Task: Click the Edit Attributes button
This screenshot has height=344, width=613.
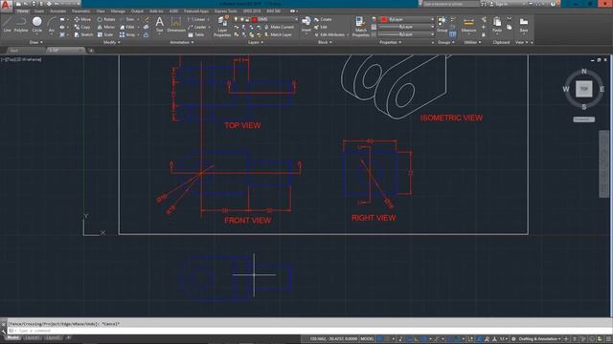Action: click(329, 34)
